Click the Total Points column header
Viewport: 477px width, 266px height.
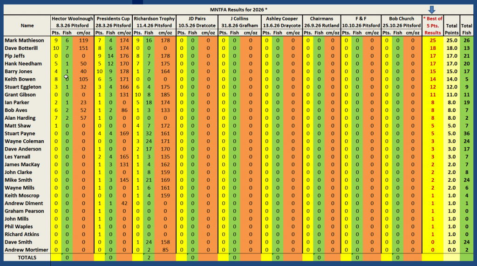pyautogui.click(x=451, y=26)
